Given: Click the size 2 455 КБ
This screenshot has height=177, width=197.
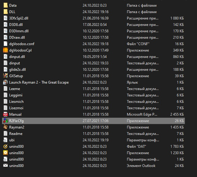Looking at the screenshot, I should point(177,114).
